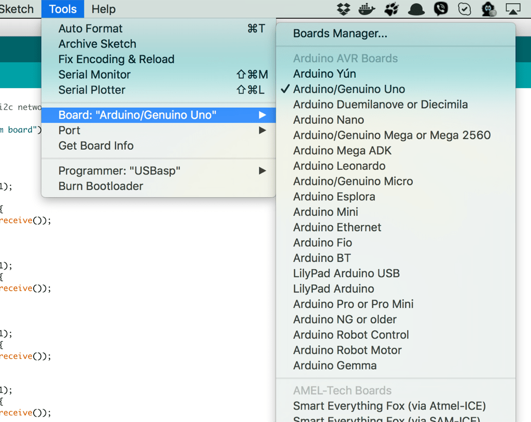Open the AirPlay display menu icon
The height and width of the screenshot is (422, 531).
(513, 9)
